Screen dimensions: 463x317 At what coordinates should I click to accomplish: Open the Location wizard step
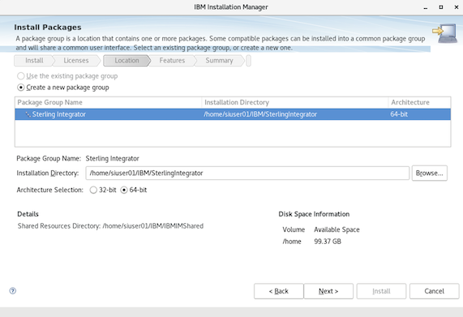(126, 61)
